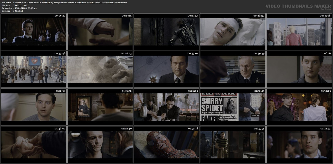Select the thumbnail timestamped 01:19:32

100,107
